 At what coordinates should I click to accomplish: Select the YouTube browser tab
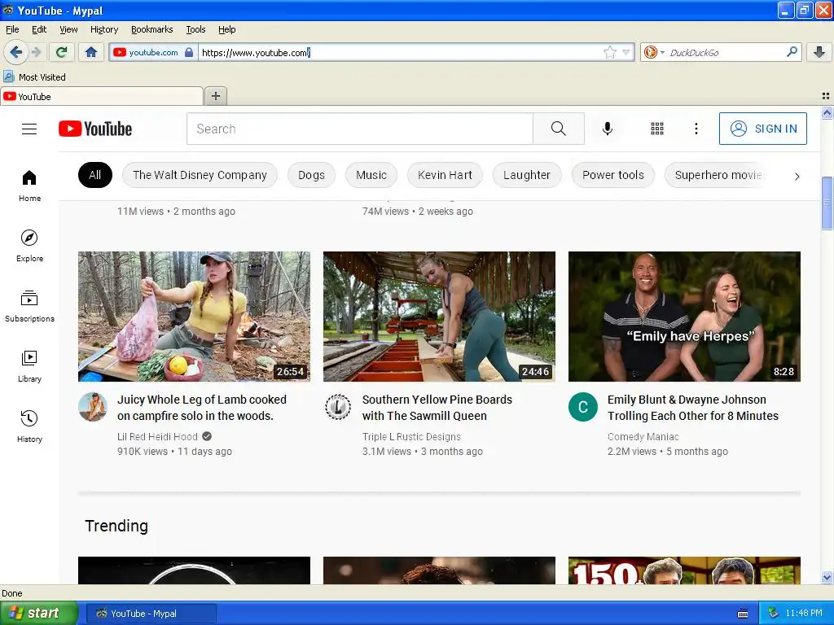tap(102, 96)
